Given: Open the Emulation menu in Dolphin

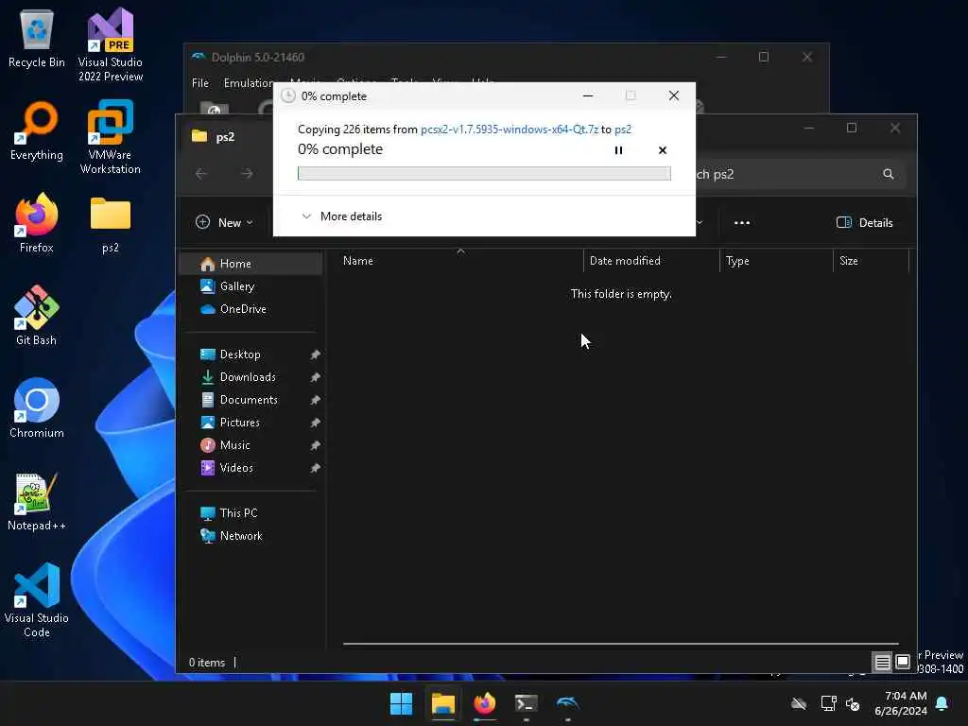Looking at the screenshot, I should [x=249, y=83].
